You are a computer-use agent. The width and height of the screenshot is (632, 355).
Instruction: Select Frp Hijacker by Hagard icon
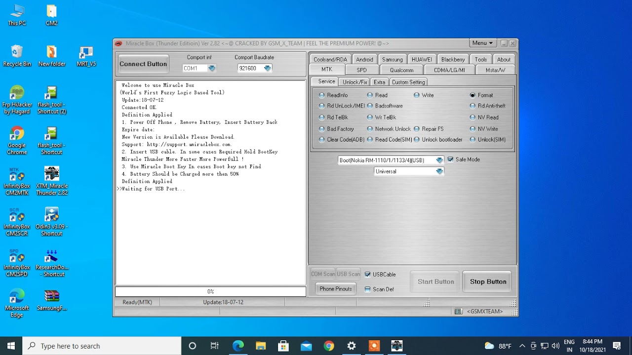click(x=17, y=100)
